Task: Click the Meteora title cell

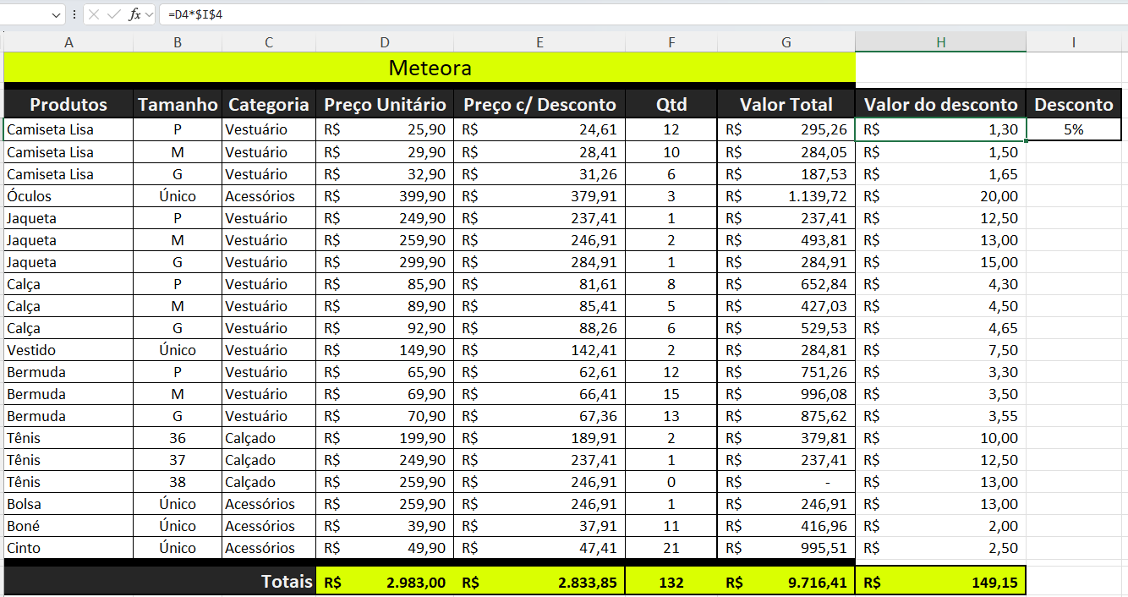Action: [x=430, y=68]
